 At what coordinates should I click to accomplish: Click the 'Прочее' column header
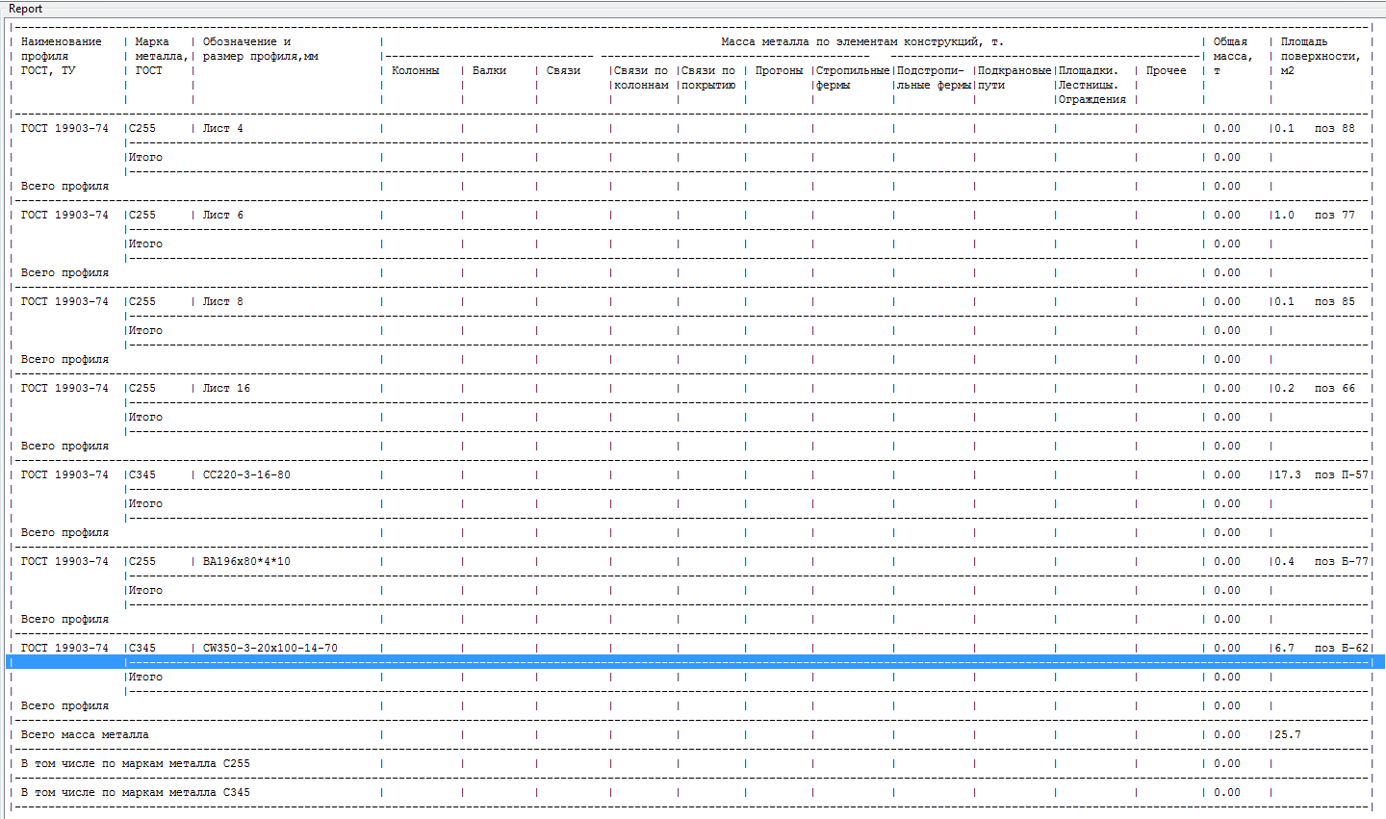coord(1166,70)
